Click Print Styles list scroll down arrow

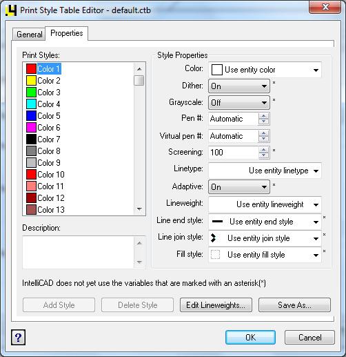139,209
